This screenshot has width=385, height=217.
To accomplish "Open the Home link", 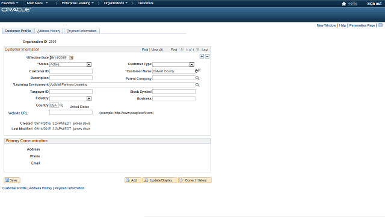I will click(x=353, y=4).
